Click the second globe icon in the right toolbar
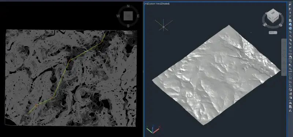293x137 pixels. (290, 28)
